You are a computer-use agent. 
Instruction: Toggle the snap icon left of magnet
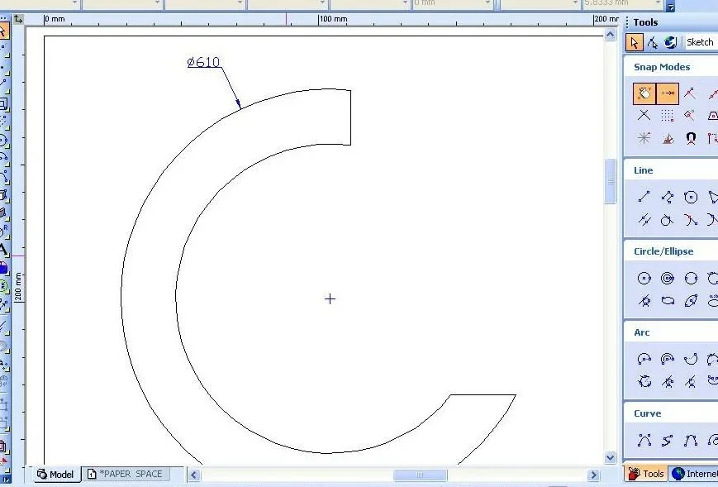[x=668, y=138]
